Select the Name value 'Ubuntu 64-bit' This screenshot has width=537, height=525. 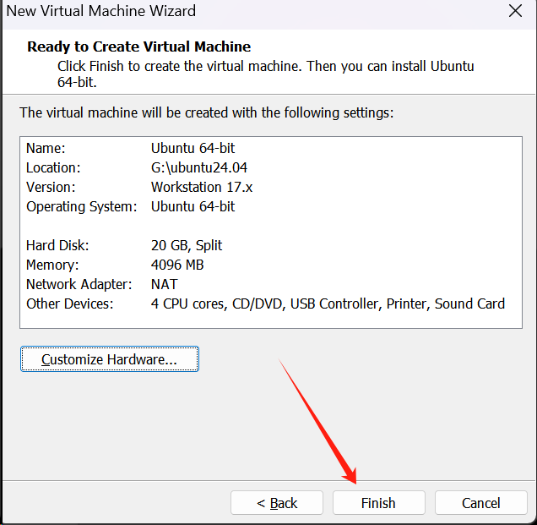(193, 148)
